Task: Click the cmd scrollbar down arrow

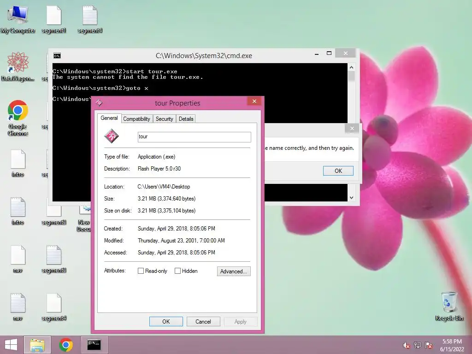Action: [x=351, y=197]
